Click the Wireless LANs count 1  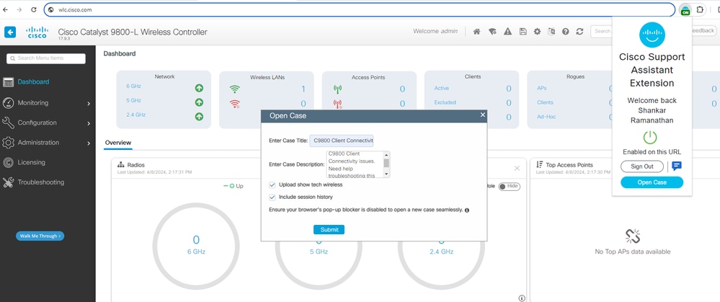303,89
